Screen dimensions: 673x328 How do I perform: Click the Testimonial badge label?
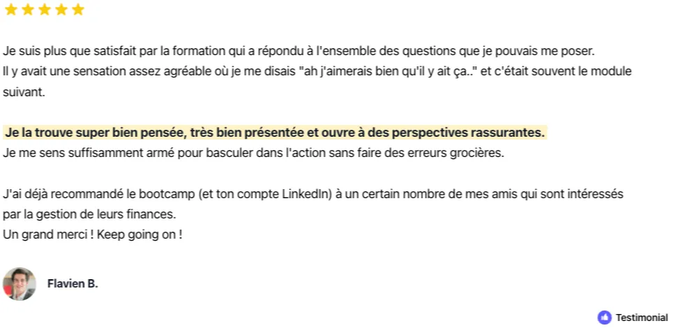[x=642, y=318]
